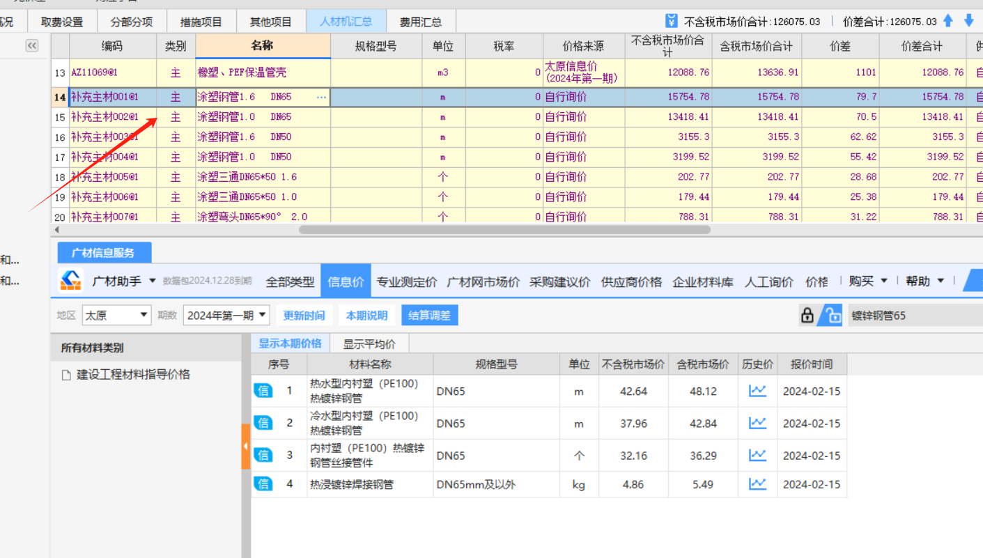Select row 补充主材002@1
The width and height of the screenshot is (983, 558).
518,117
